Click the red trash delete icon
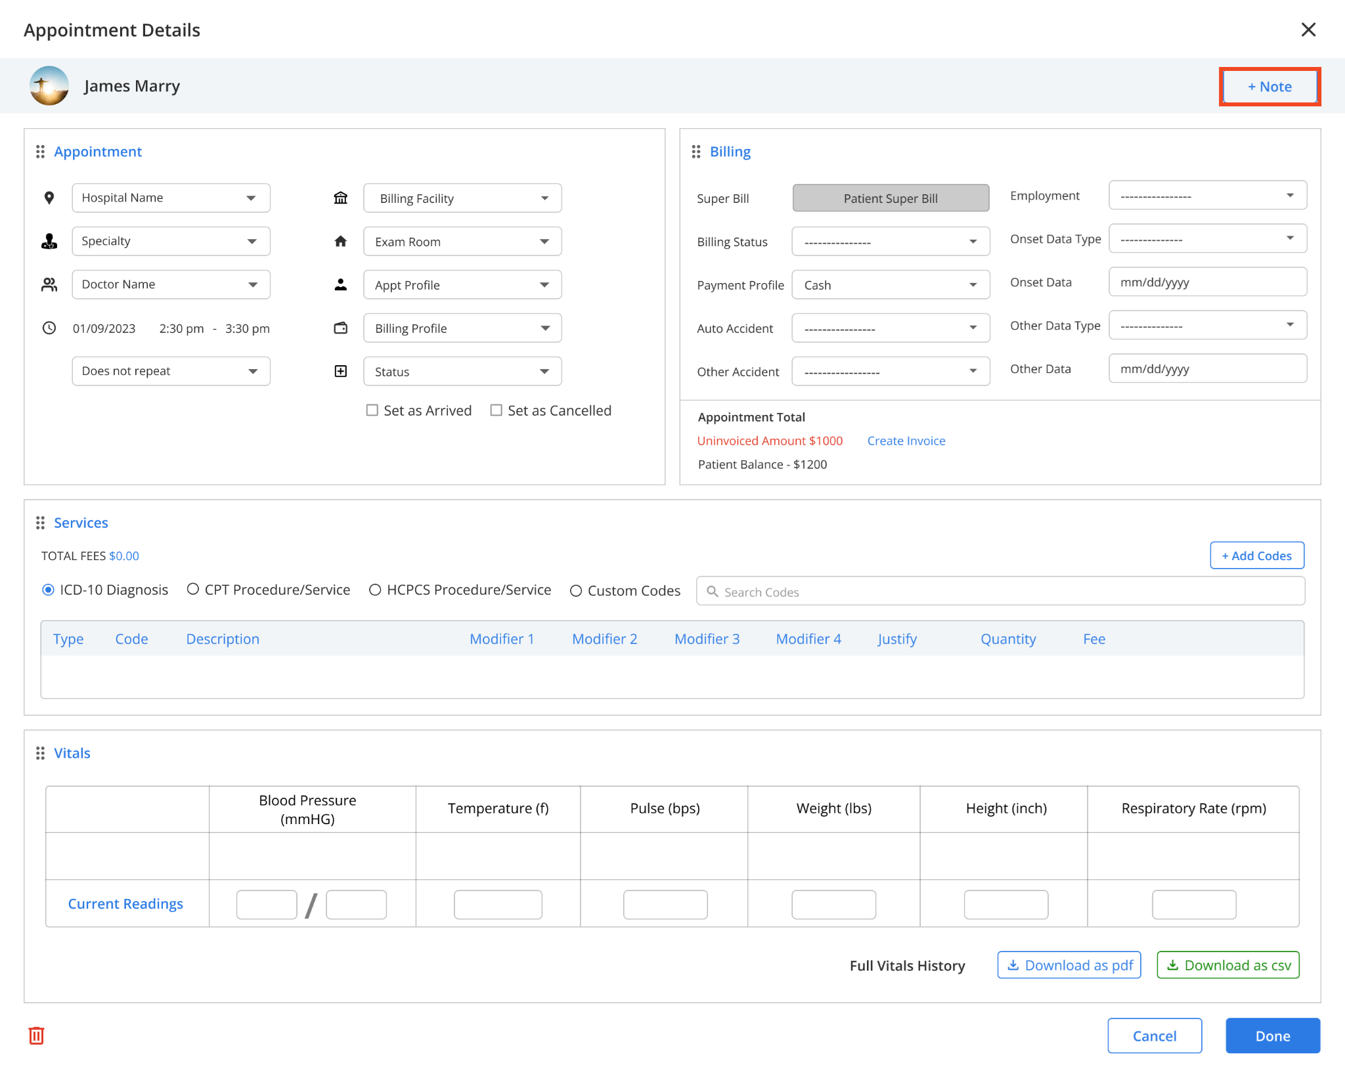The image size is (1345, 1071). (37, 1036)
